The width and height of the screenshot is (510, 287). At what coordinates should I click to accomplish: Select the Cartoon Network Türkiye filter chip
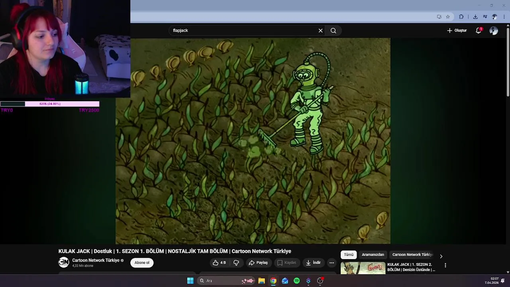point(412,255)
